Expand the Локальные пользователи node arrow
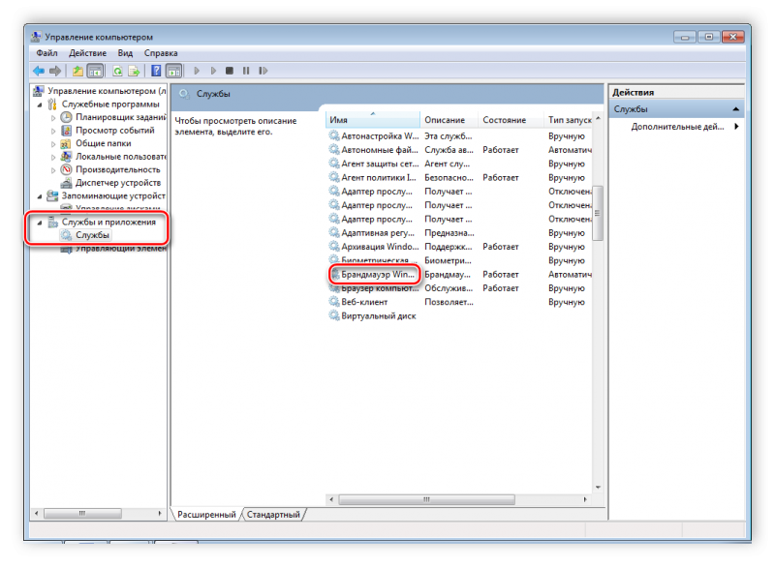 coord(53,158)
